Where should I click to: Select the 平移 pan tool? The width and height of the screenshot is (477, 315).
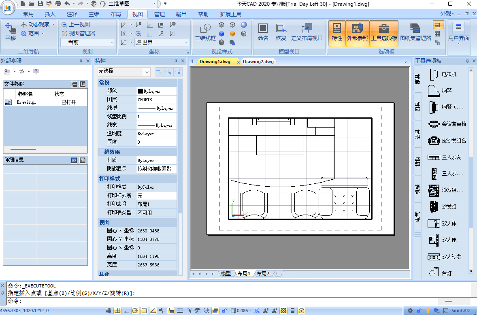coord(11,32)
